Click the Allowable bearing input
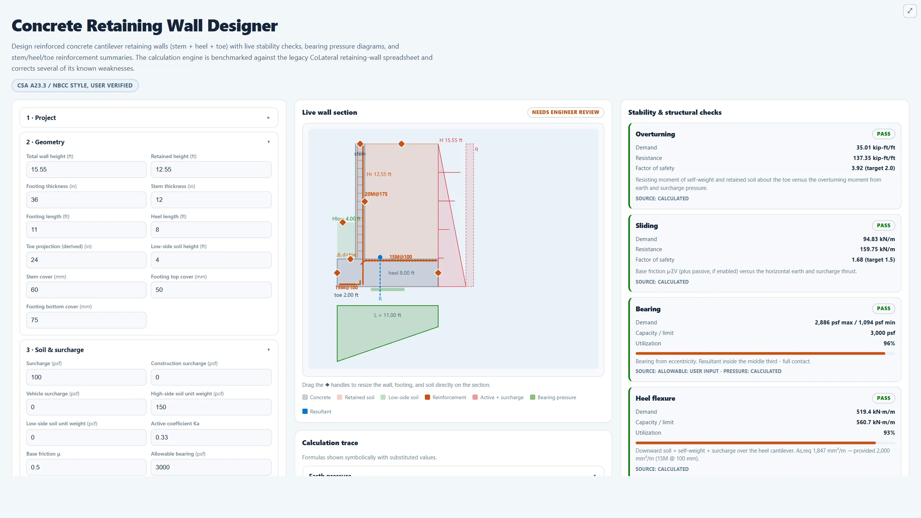 coord(211,468)
